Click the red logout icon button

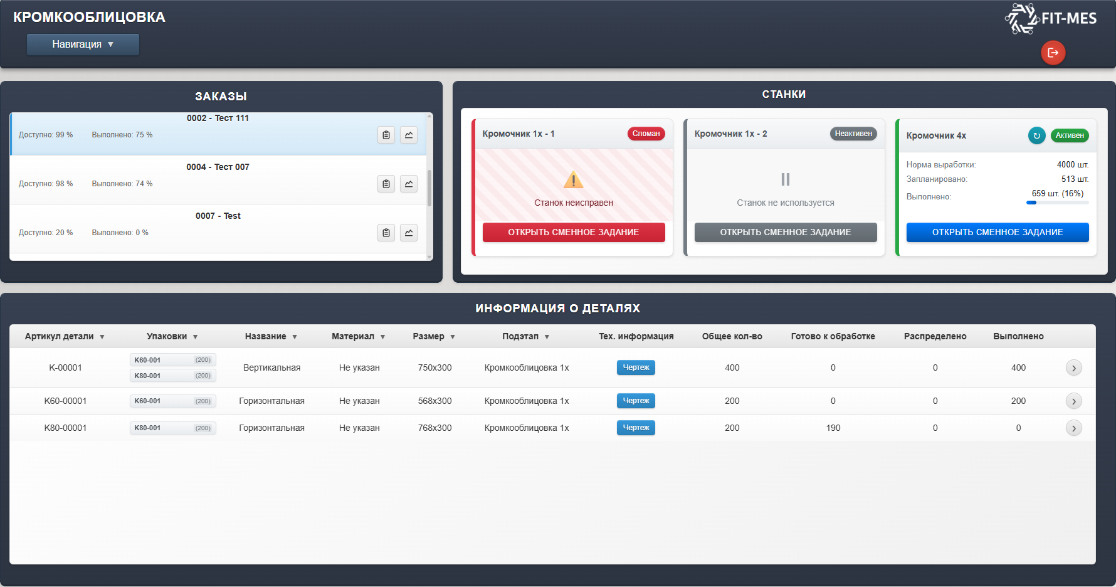(1053, 53)
